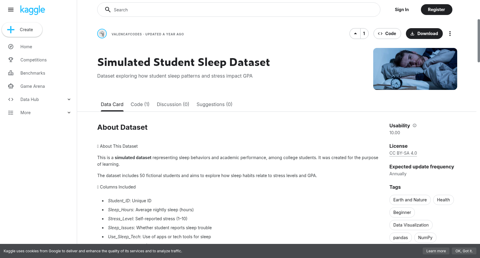
Task: Upvote the dataset with the arrow
Action: click(355, 34)
